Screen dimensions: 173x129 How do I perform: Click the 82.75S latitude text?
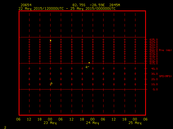79,5
